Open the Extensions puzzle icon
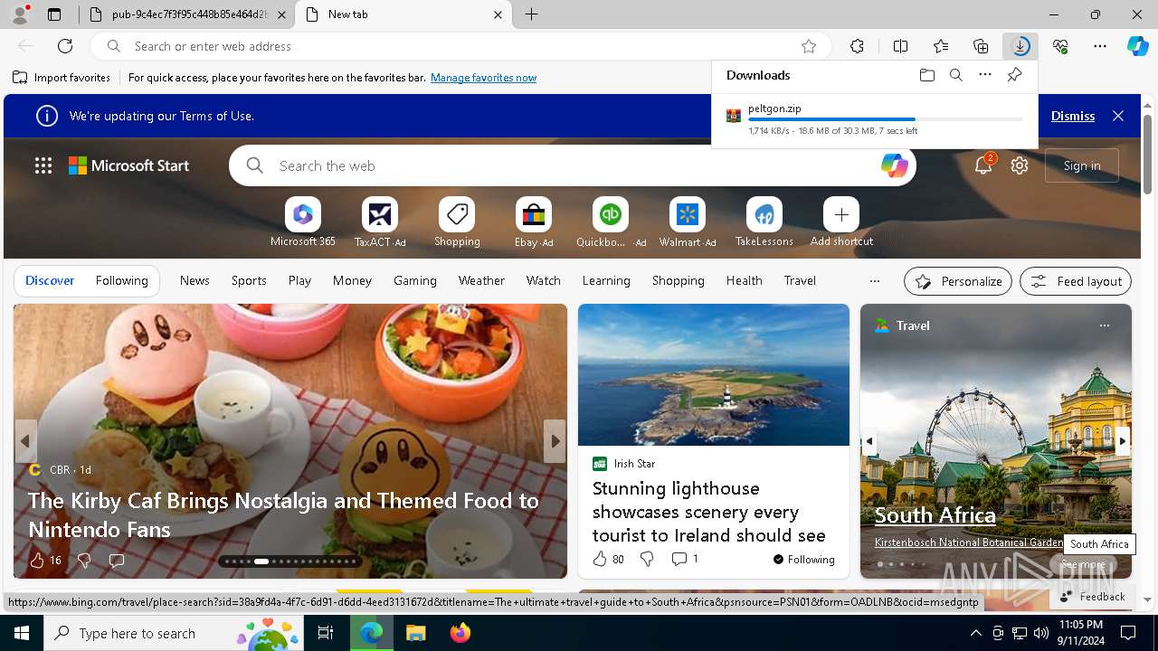 click(x=857, y=46)
